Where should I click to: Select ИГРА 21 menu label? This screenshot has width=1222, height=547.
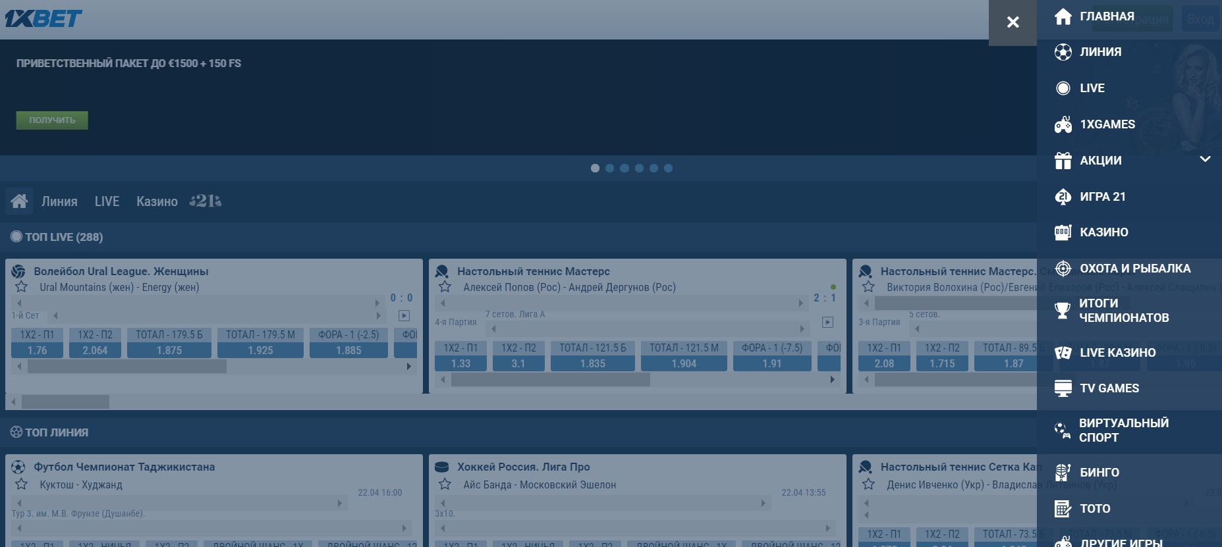(1103, 197)
